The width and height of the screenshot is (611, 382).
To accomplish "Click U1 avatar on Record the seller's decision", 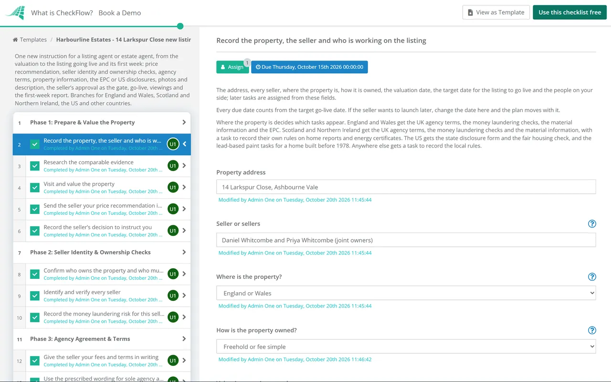I will pos(173,231).
